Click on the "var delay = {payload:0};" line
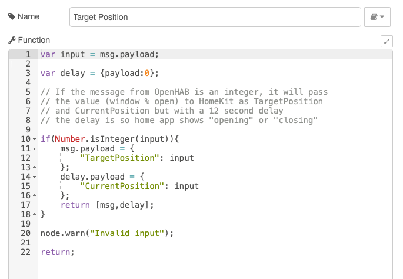The width and height of the screenshot is (403, 279). point(99,74)
